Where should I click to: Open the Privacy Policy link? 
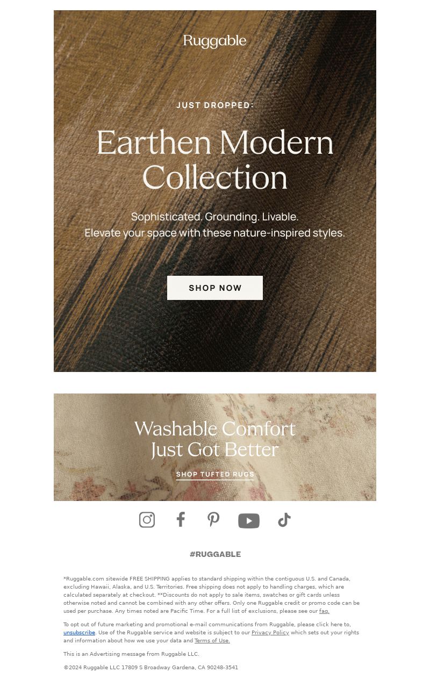270,633
